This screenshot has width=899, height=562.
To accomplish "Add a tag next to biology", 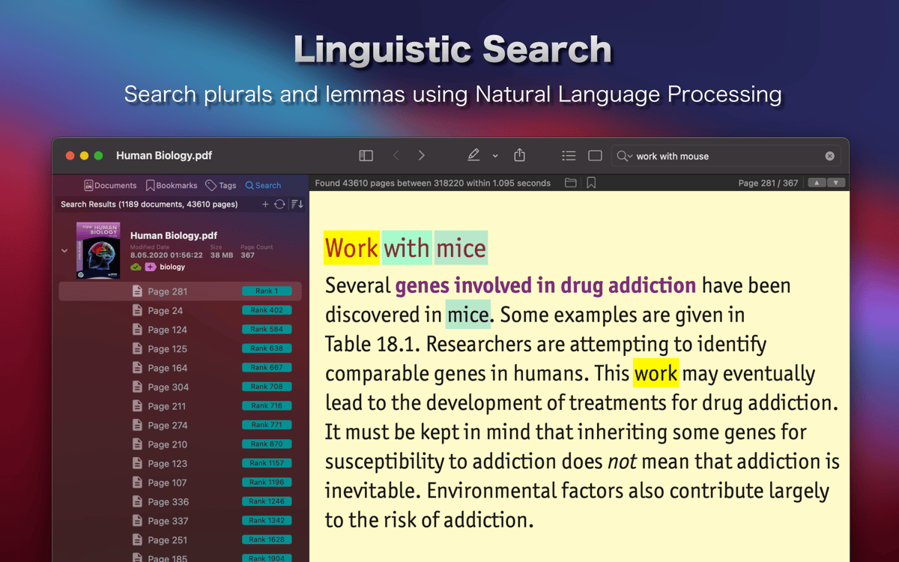I will click(151, 267).
